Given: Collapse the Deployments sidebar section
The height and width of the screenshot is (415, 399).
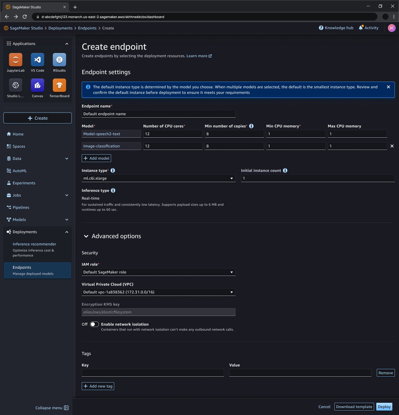Looking at the screenshot, I should 67,232.
